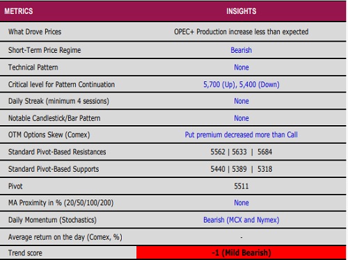The image size is (348, 260).
Task: Click the red '-1 (Mild Bearish)' trend score cell
Action: point(242,252)
